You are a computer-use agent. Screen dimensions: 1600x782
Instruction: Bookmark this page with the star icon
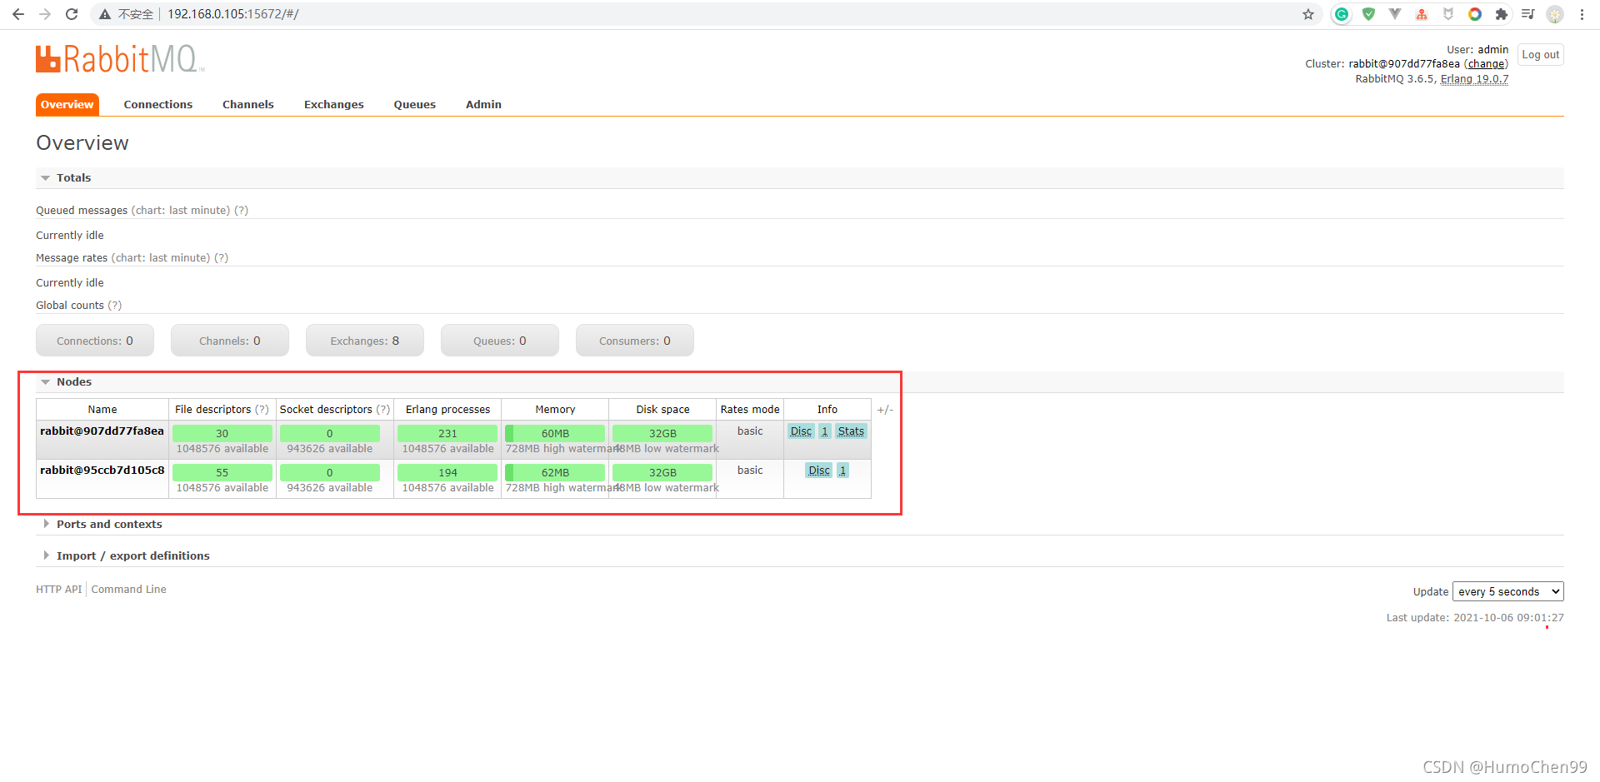(x=1308, y=14)
